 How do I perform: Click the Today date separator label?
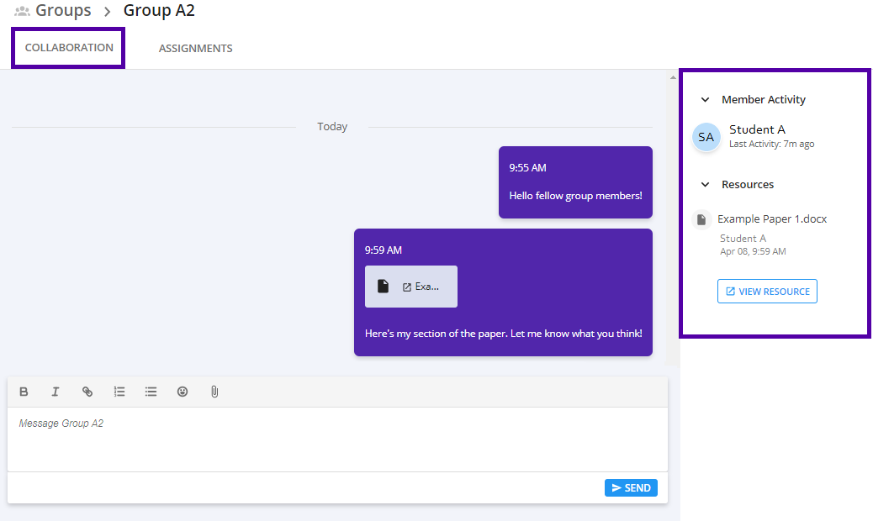click(332, 127)
